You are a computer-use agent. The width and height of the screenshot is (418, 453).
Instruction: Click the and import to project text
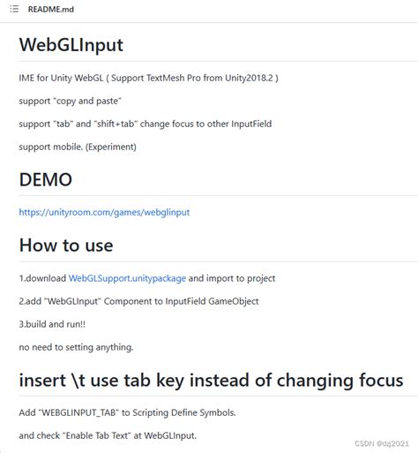click(232, 278)
